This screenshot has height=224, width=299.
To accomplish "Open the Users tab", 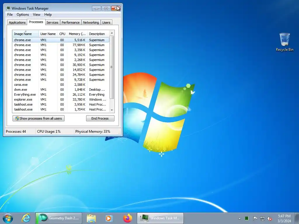I will click(x=106, y=22).
